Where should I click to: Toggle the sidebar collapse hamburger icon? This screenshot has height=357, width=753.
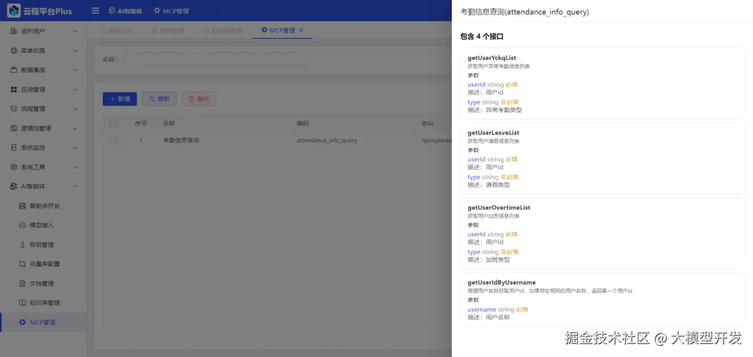[x=95, y=11]
